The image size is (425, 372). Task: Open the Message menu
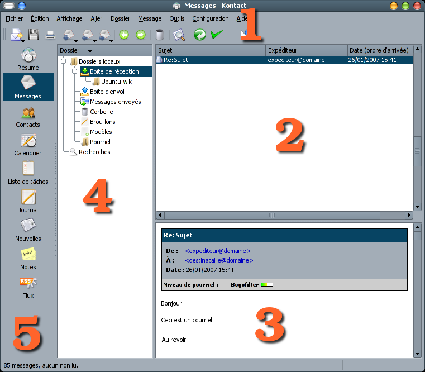[x=150, y=18]
